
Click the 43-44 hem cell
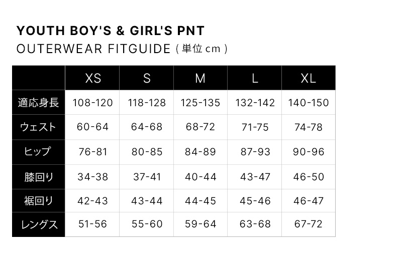(x=147, y=201)
